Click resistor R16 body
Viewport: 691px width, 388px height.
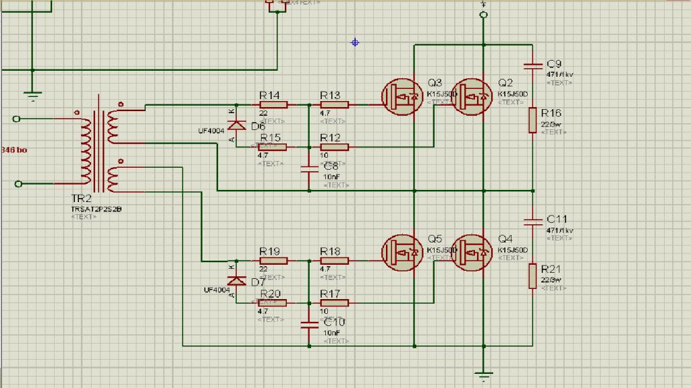(533, 120)
